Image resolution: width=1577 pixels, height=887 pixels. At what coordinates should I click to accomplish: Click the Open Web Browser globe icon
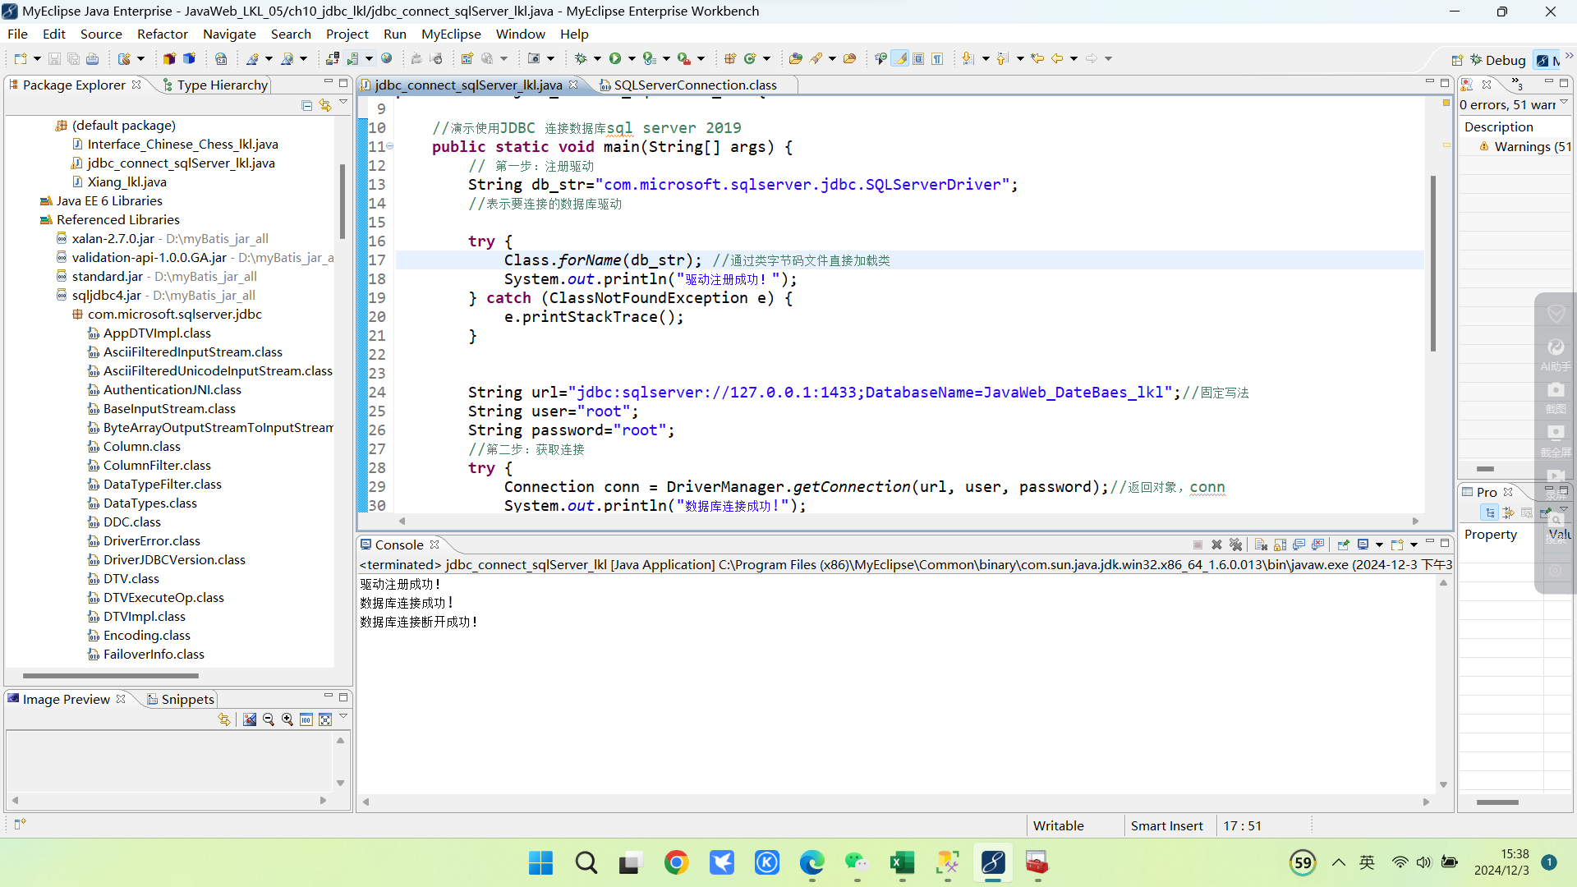[387, 58]
